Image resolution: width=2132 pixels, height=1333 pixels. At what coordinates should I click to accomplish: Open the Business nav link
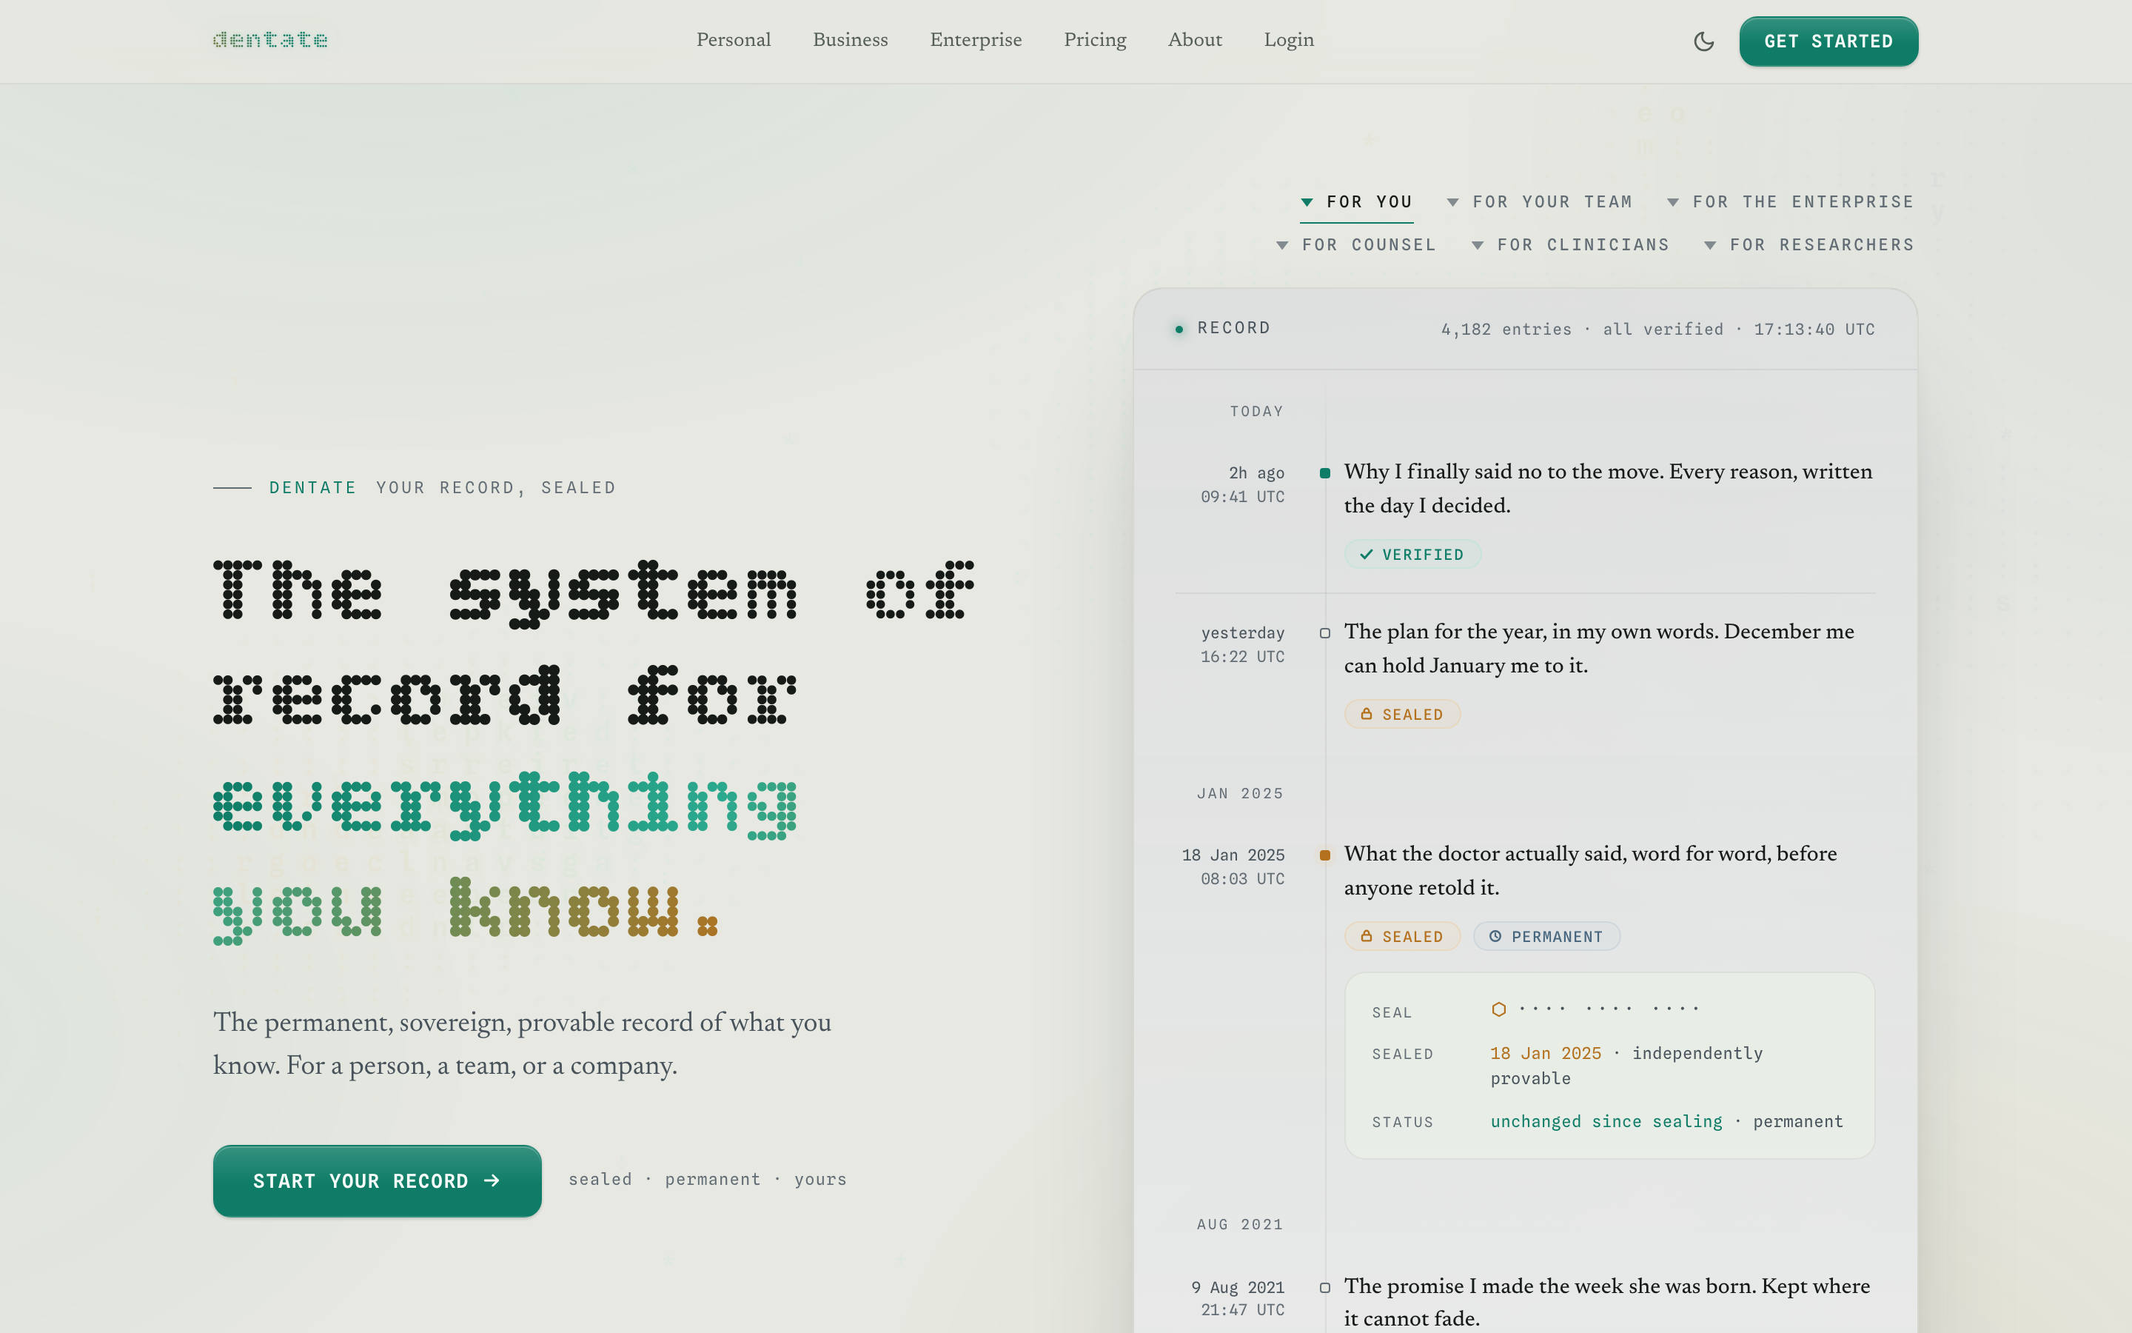[850, 40]
